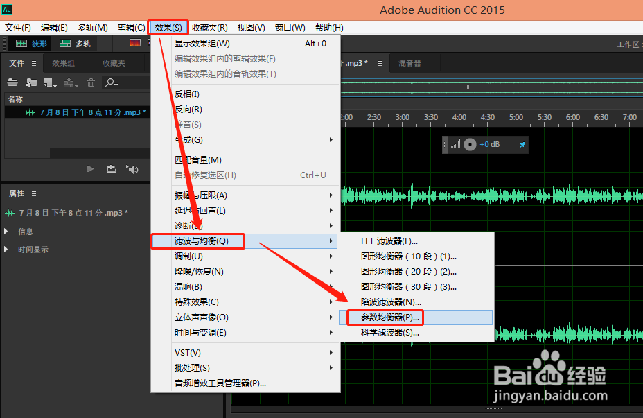Open 匹配音量(M) from Effects menu
Screen dimensions: 643x418
coord(245,160)
